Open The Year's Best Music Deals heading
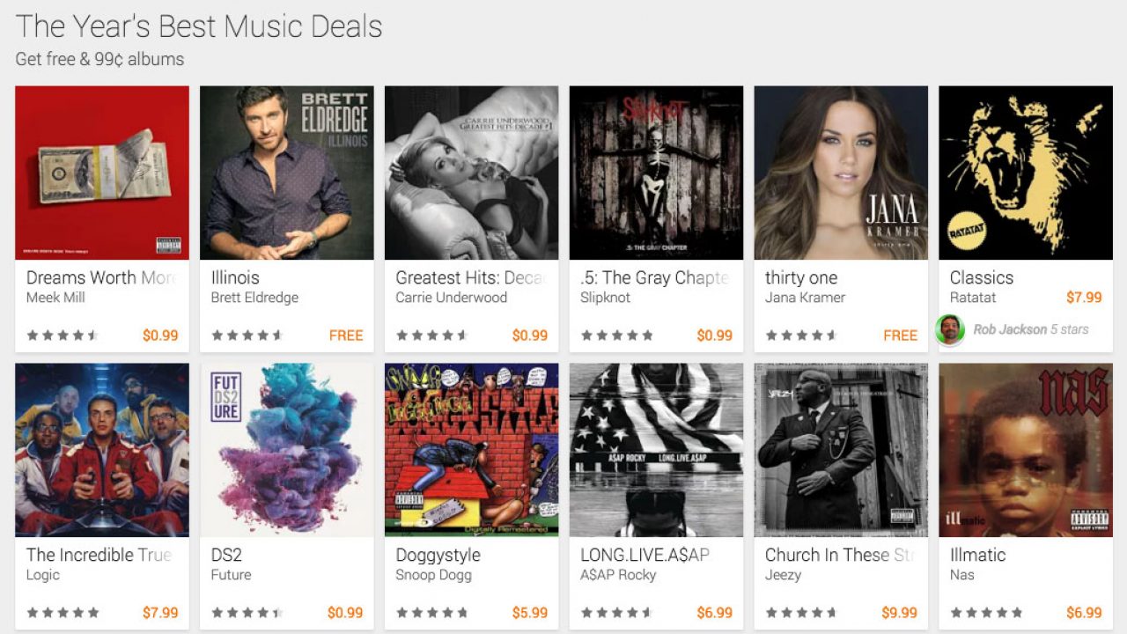The height and width of the screenshot is (634, 1127). point(199,26)
